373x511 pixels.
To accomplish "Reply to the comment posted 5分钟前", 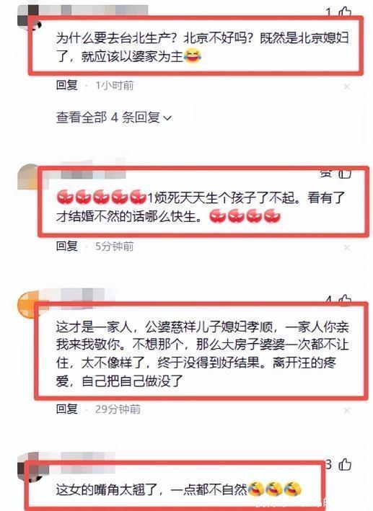I will 66,246.
